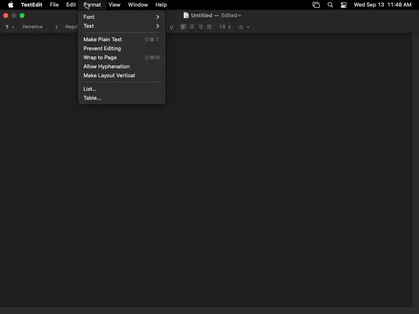Align text right
This screenshot has width=419, height=314.
click(x=200, y=27)
